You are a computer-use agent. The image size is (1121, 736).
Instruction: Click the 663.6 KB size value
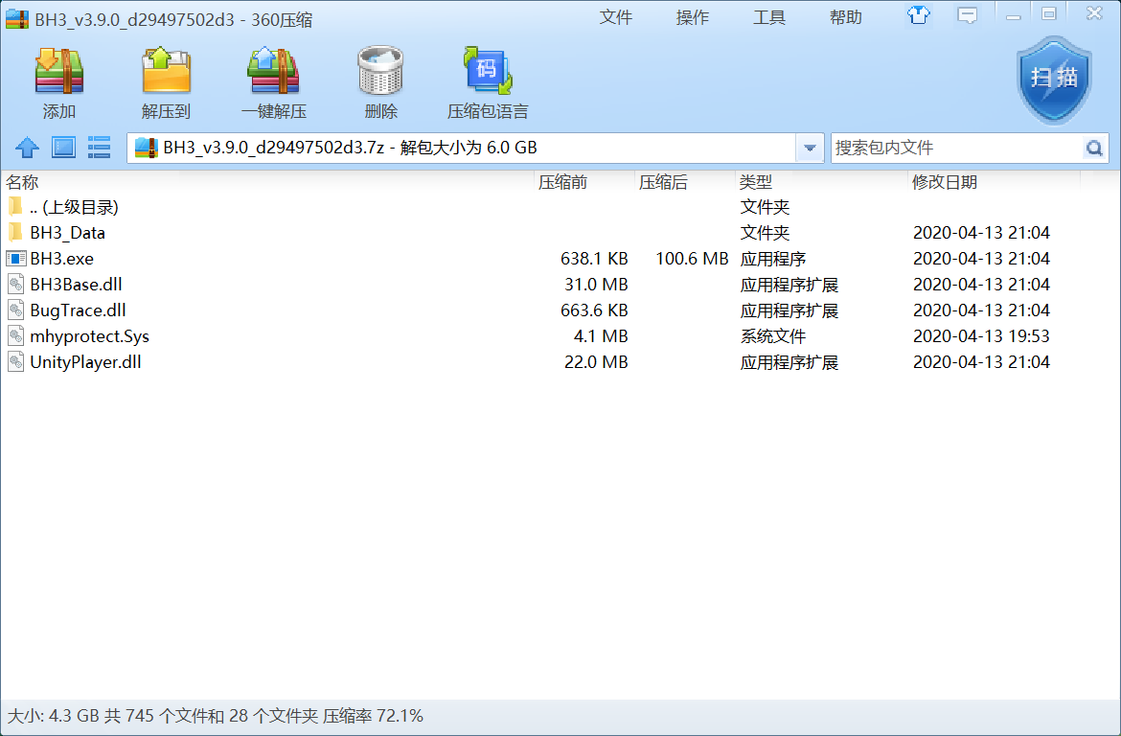[x=594, y=310]
